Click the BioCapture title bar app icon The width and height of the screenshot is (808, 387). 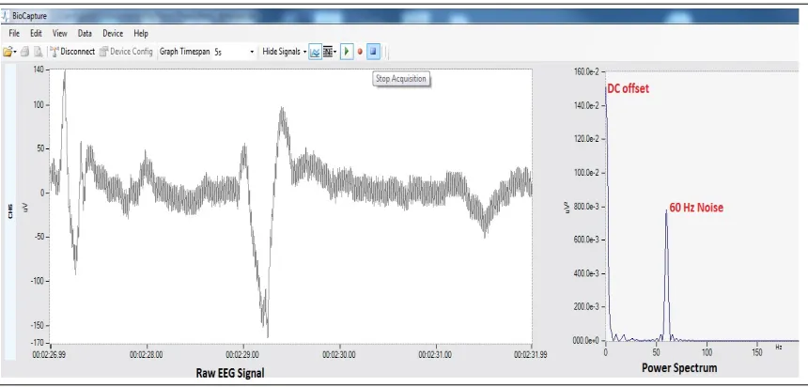point(5,16)
